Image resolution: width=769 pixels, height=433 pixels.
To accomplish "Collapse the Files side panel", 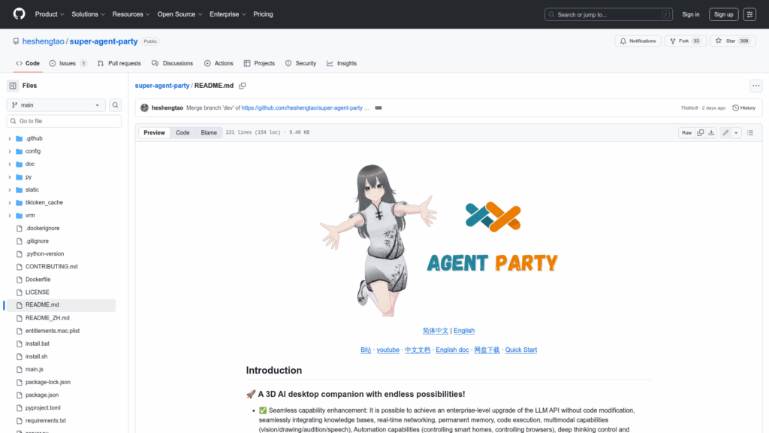I will pos(13,86).
